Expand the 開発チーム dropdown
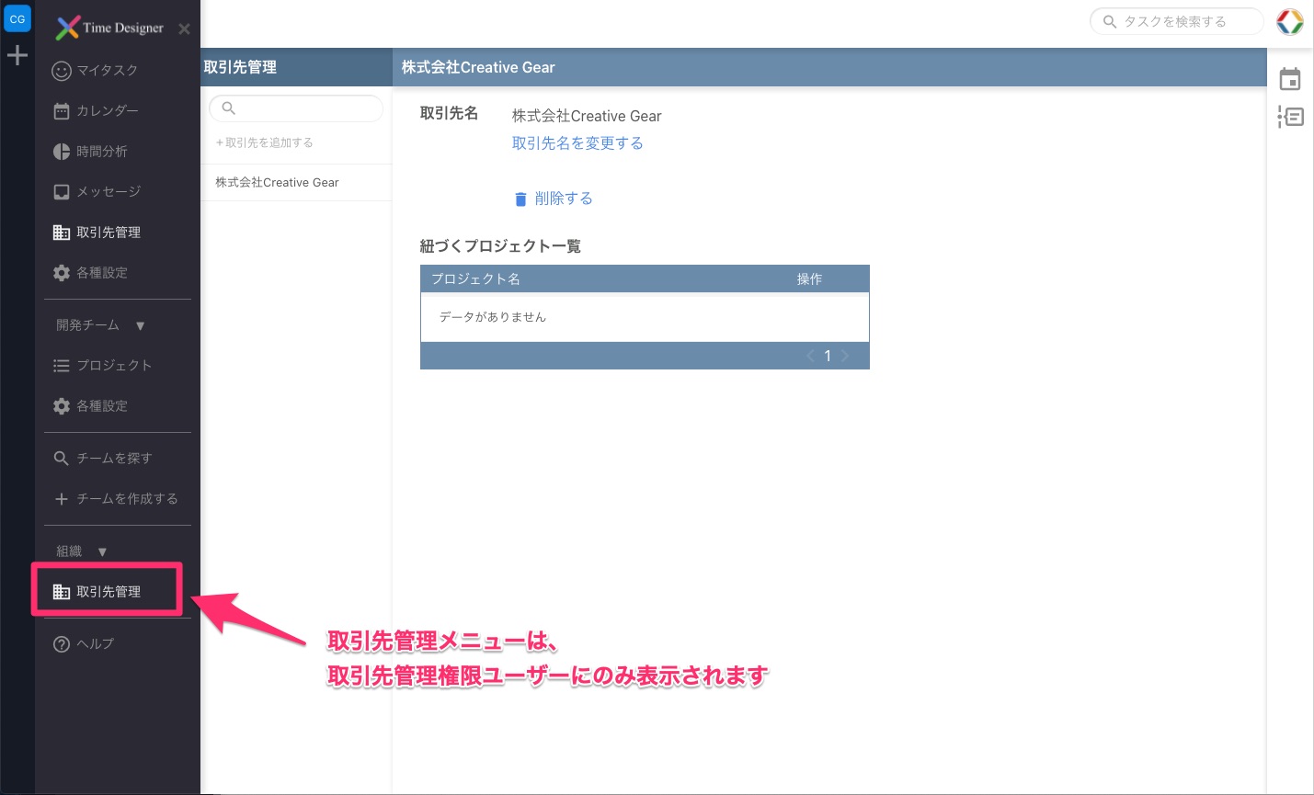This screenshot has height=795, width=1314. click(x=140, y=325)
